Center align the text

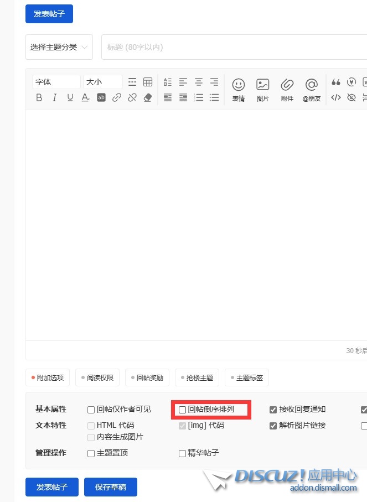point(199,82)
